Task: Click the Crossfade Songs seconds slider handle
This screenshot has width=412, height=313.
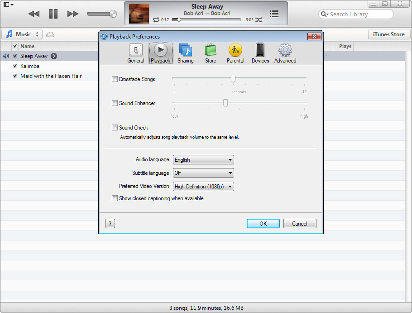Action: (233, 78)
